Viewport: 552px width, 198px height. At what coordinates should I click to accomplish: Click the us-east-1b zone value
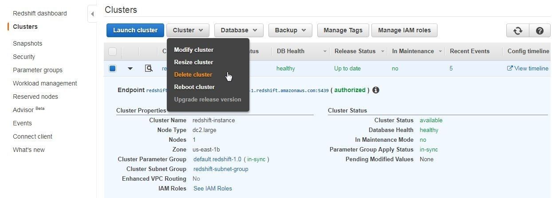click(x=206, y=149)
